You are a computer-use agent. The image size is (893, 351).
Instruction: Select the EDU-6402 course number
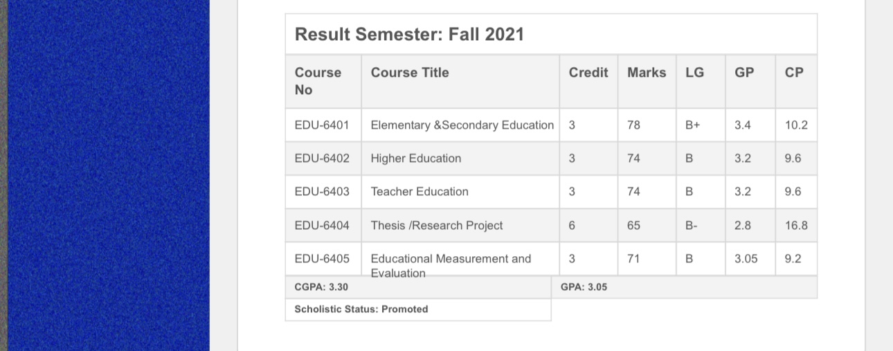[x=322, y=159]
